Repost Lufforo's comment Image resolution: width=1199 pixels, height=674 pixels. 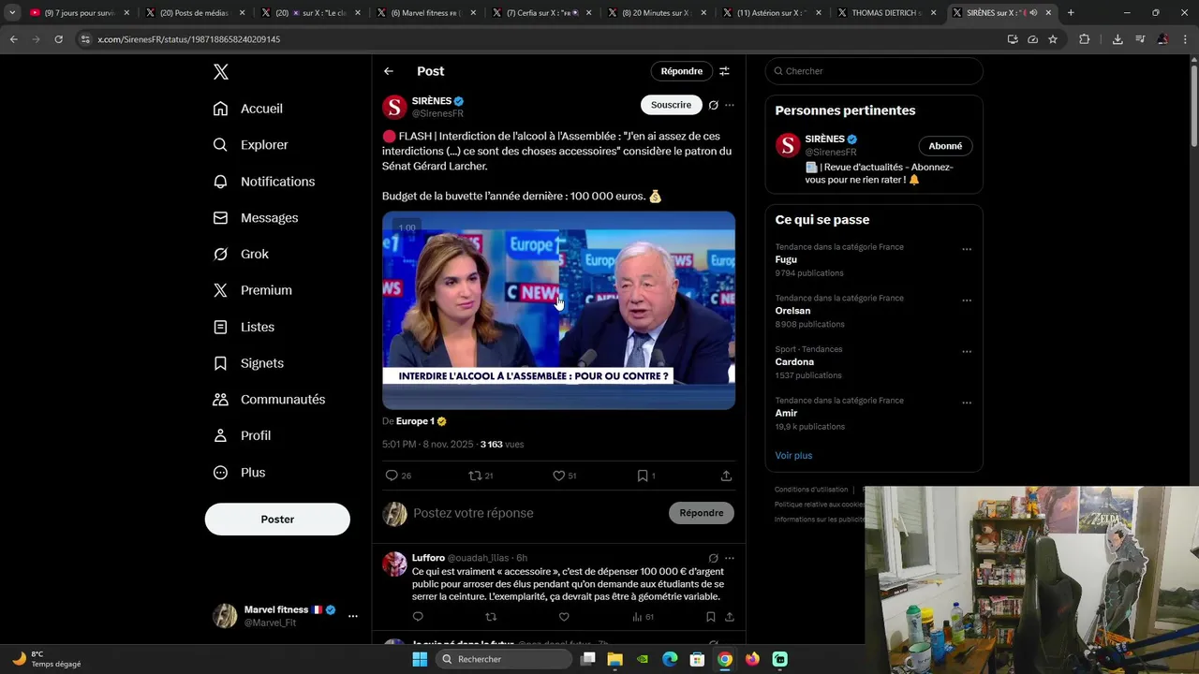pos(491,617)
